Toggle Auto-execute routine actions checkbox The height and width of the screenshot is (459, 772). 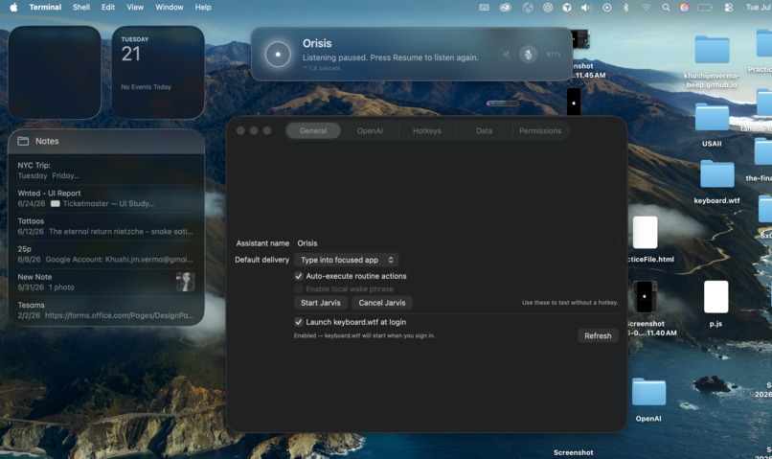click(299, 276)
